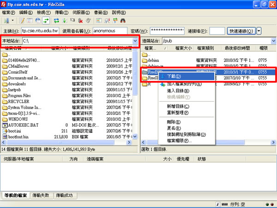Choose 新增目錄(C) in the context menu

click(187, 106)
